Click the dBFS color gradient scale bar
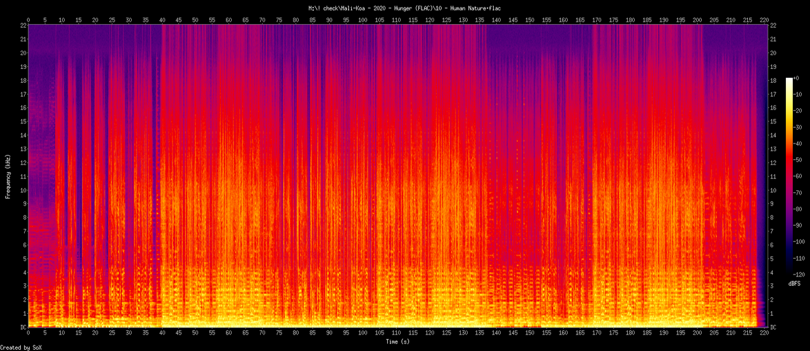 pyautogui.click(x=788, y=176)
